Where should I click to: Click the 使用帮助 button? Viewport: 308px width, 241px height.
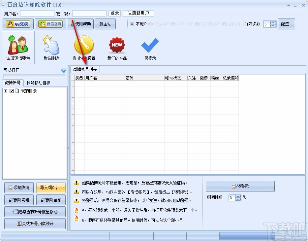(x=82, y=24)
